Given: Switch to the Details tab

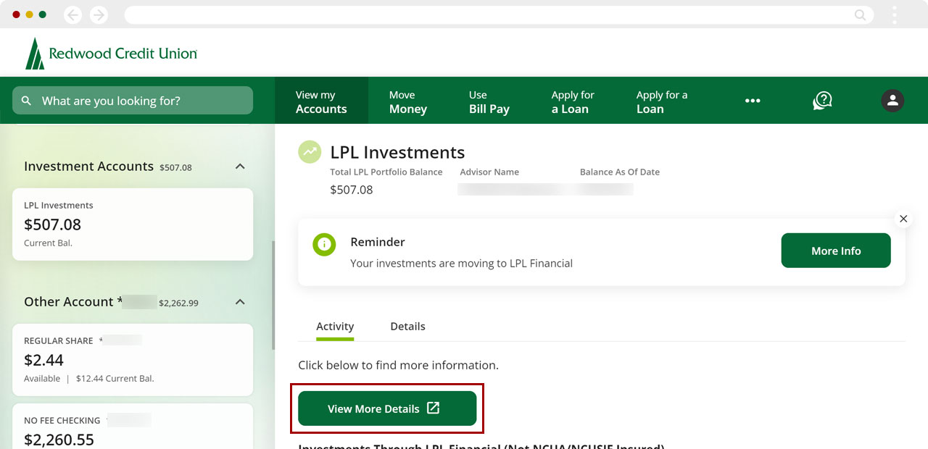Looking at the screenshot, I should tap(407, 327).
